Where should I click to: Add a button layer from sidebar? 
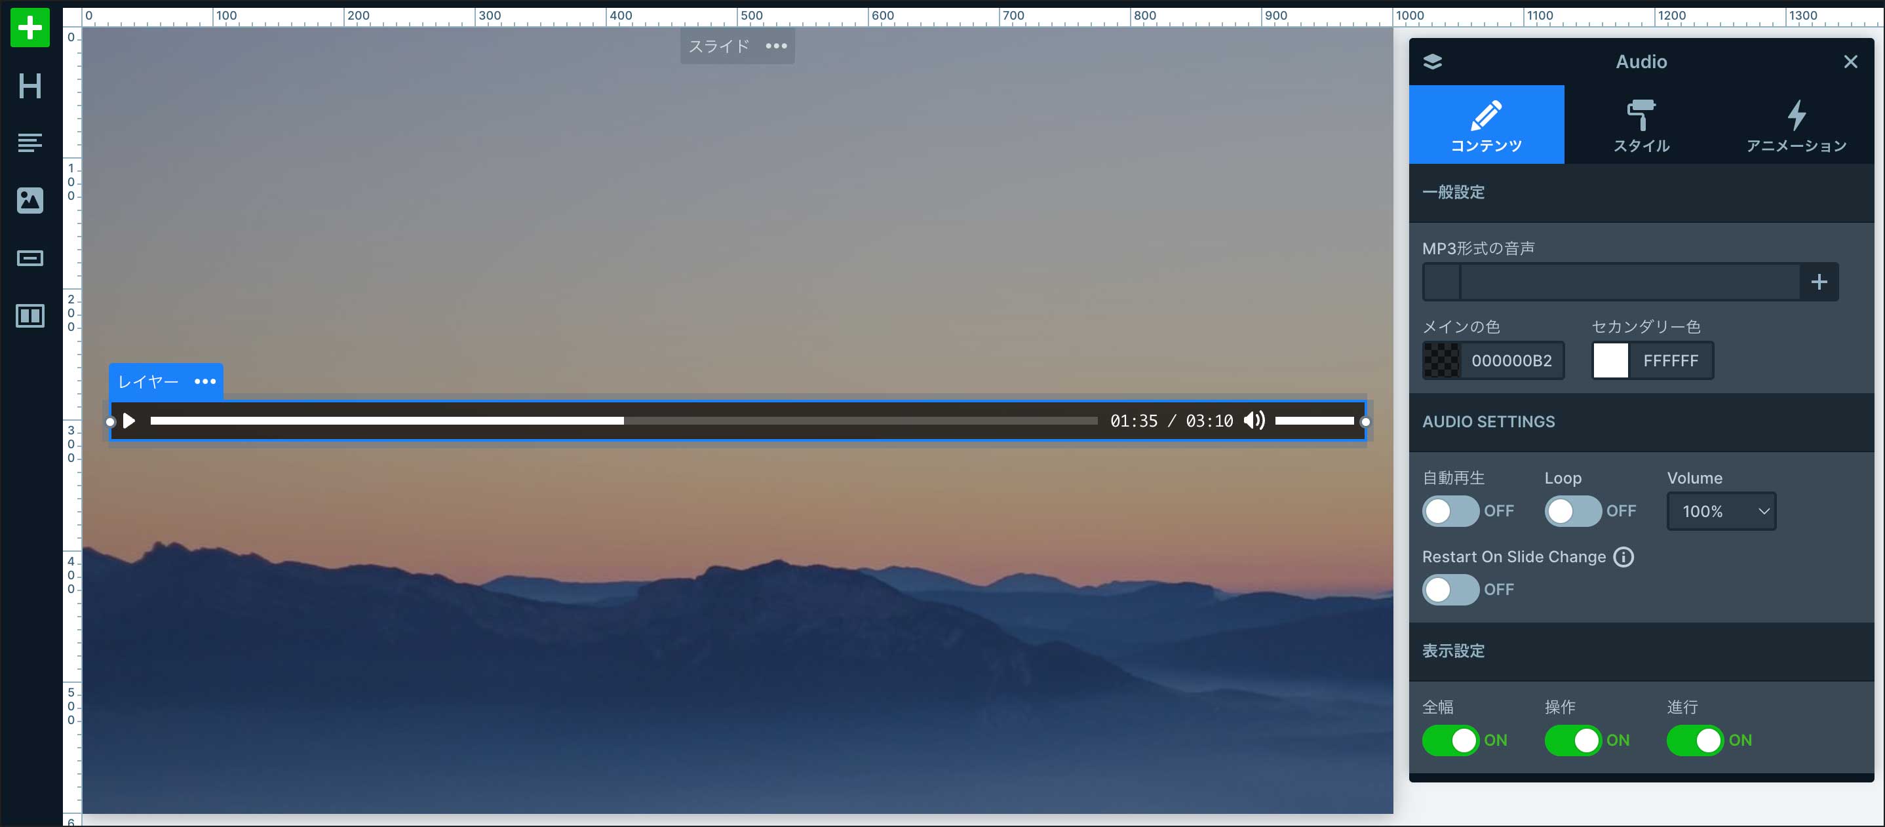point(30,258)
